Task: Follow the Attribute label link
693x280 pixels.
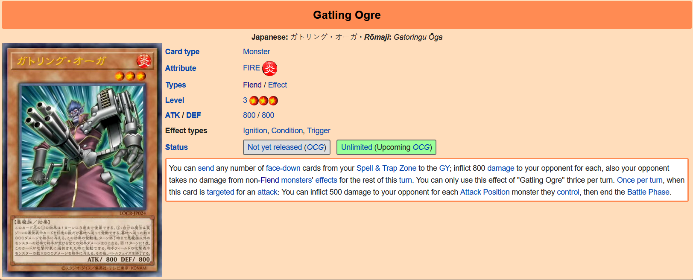Action: [x=181, y=68]
